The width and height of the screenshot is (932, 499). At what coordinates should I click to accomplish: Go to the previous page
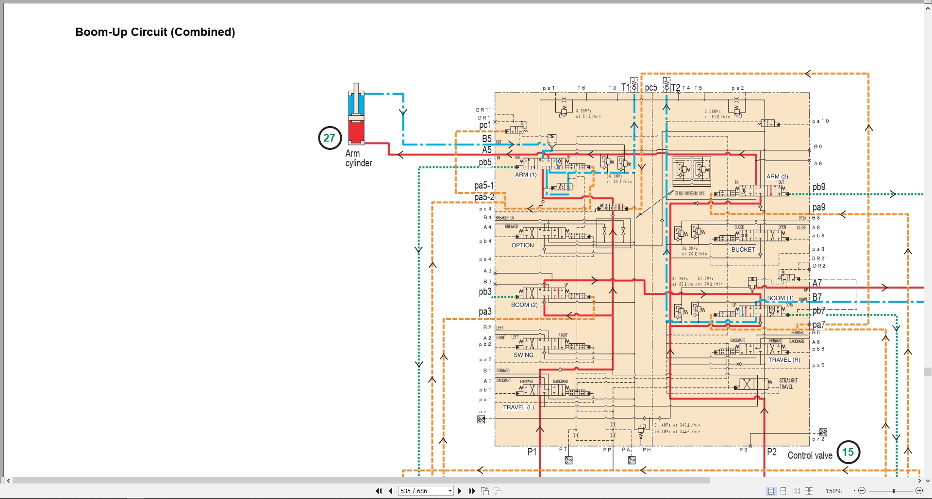(390, 491)
